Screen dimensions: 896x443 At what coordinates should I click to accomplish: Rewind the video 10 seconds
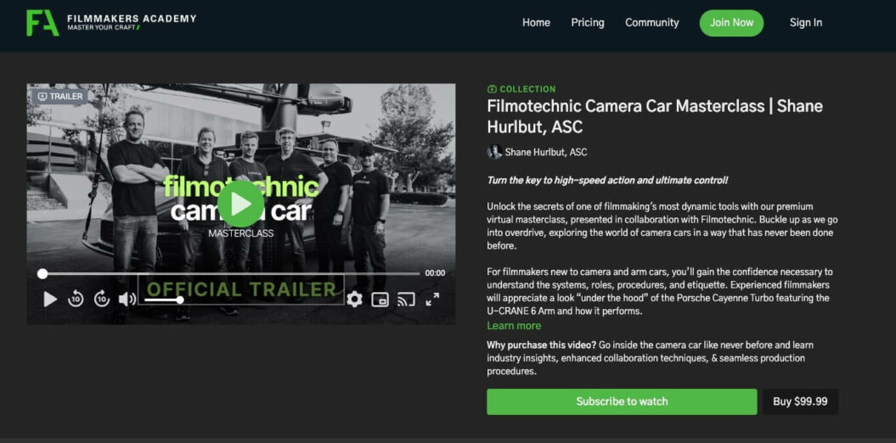click(x=76, y=299)
